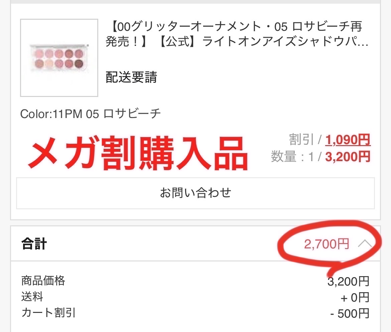391x332 pixels.
Task: Click the Color:11PM 05 ロサビーチ option text
Action: point(91,114)
